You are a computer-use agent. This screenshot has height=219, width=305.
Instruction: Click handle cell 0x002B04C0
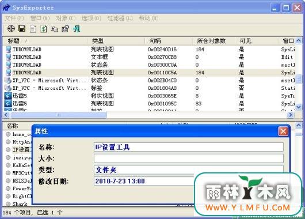pyautogui.click(x=162, y=81)
